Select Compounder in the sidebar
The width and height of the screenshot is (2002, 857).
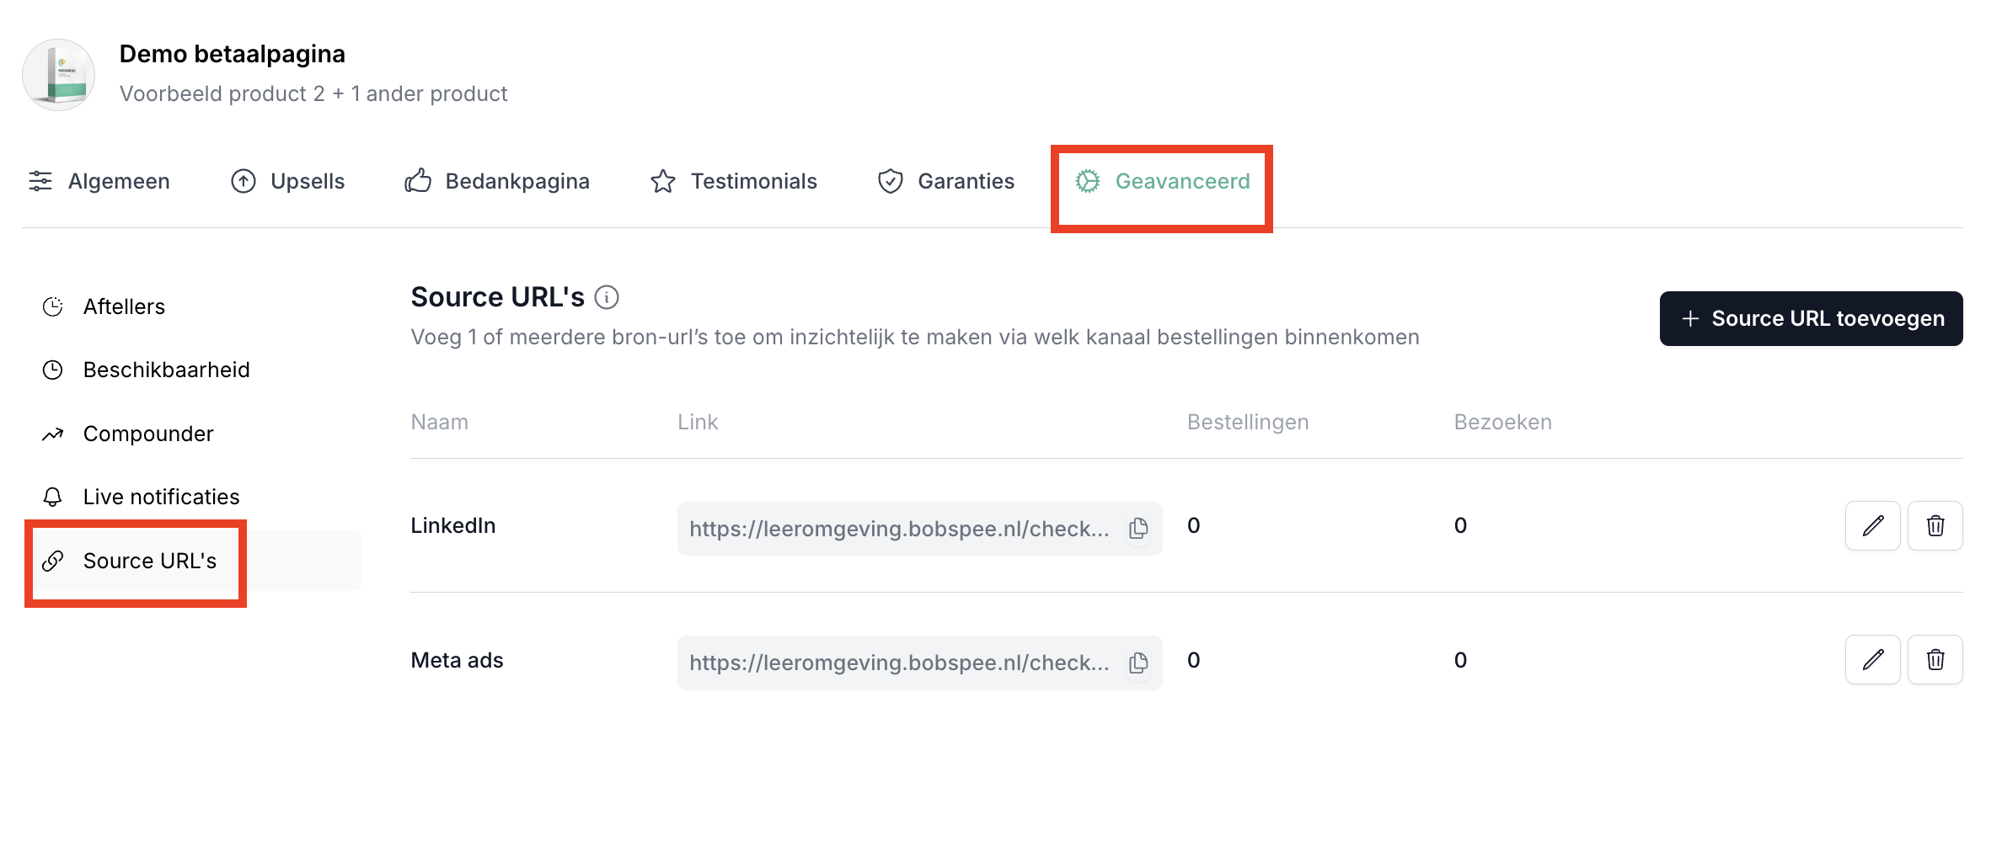pyautogui.click(x=148, y=434)
